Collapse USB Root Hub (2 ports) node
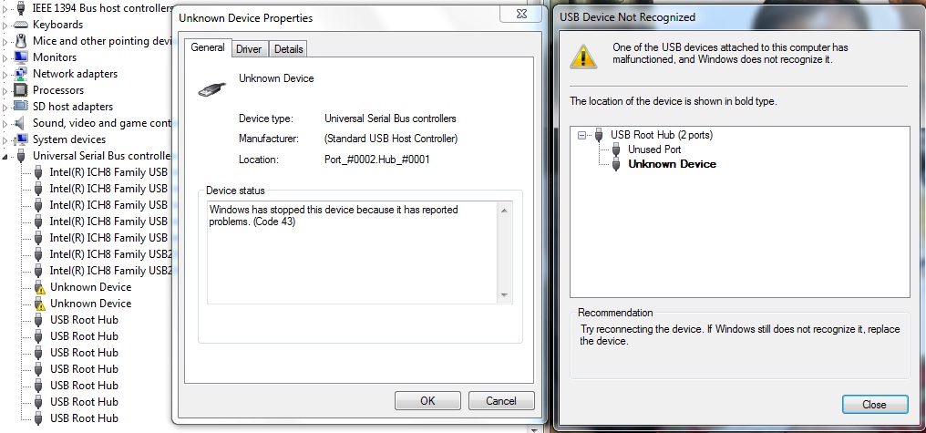This screenshot has height=433, width=926. coord(581,135)
